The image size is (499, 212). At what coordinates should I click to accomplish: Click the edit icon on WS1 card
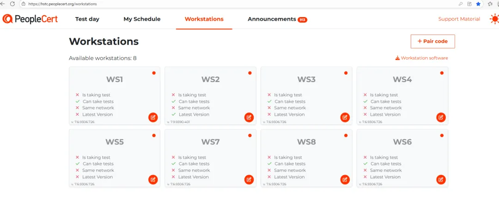click(x=153, y=117)
